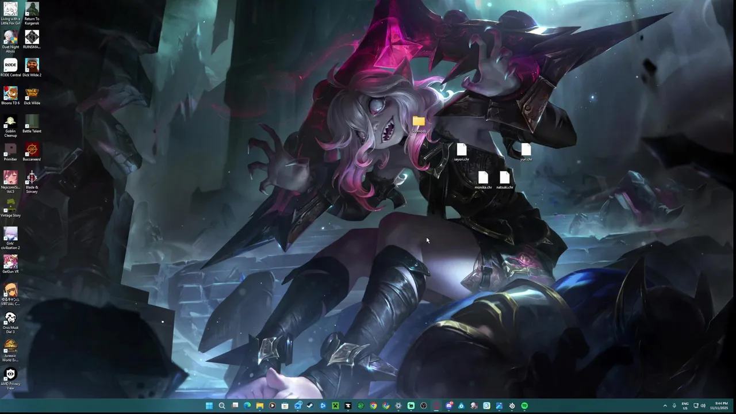Open Task View from the taskbar
The image size is (736, 414).
pyautogui.click(x=235, y=405)
